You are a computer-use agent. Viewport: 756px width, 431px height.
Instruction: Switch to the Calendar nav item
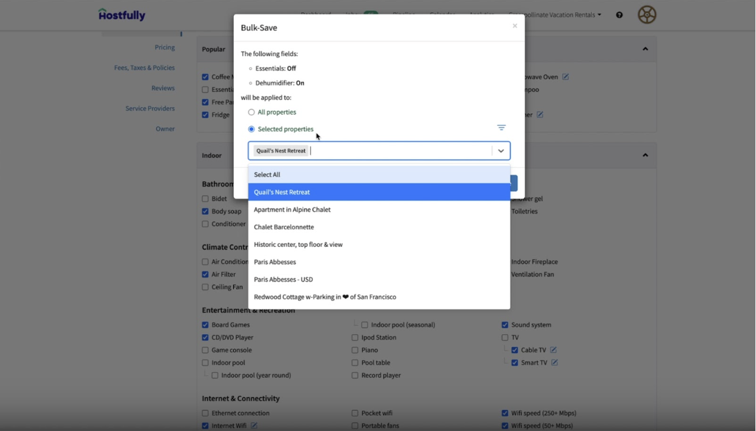(442, 15)
